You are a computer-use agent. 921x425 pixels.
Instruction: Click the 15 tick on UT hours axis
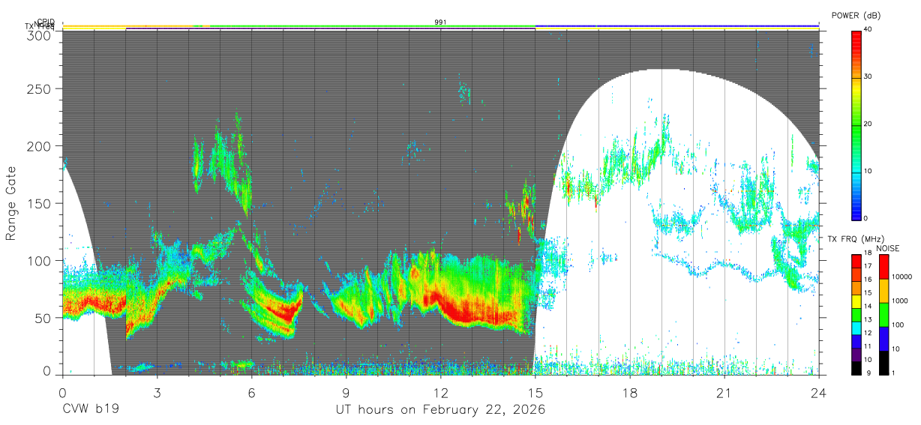pos(535,392)
